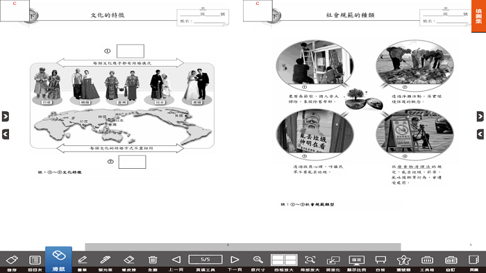Screen dimensions: 486x273
Task: Click the white box marked C on right page
Action: click(258, 10)
